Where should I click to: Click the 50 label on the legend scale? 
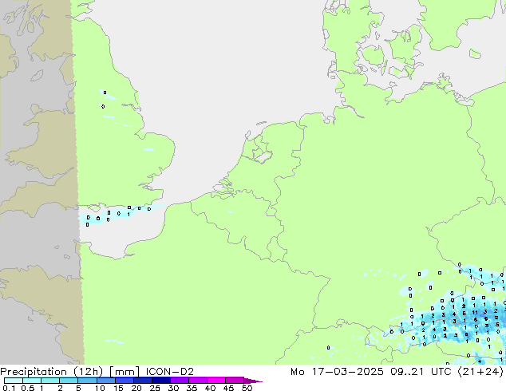tap(247, 389)
